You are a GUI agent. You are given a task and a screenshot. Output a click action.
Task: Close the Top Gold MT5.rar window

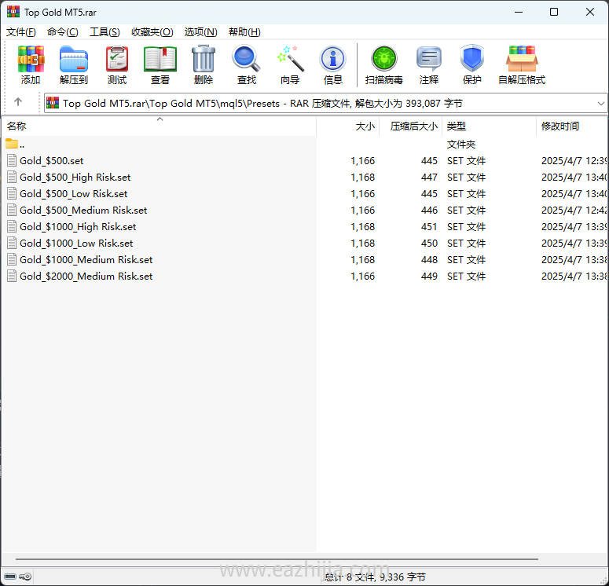(x=590, y=12)
